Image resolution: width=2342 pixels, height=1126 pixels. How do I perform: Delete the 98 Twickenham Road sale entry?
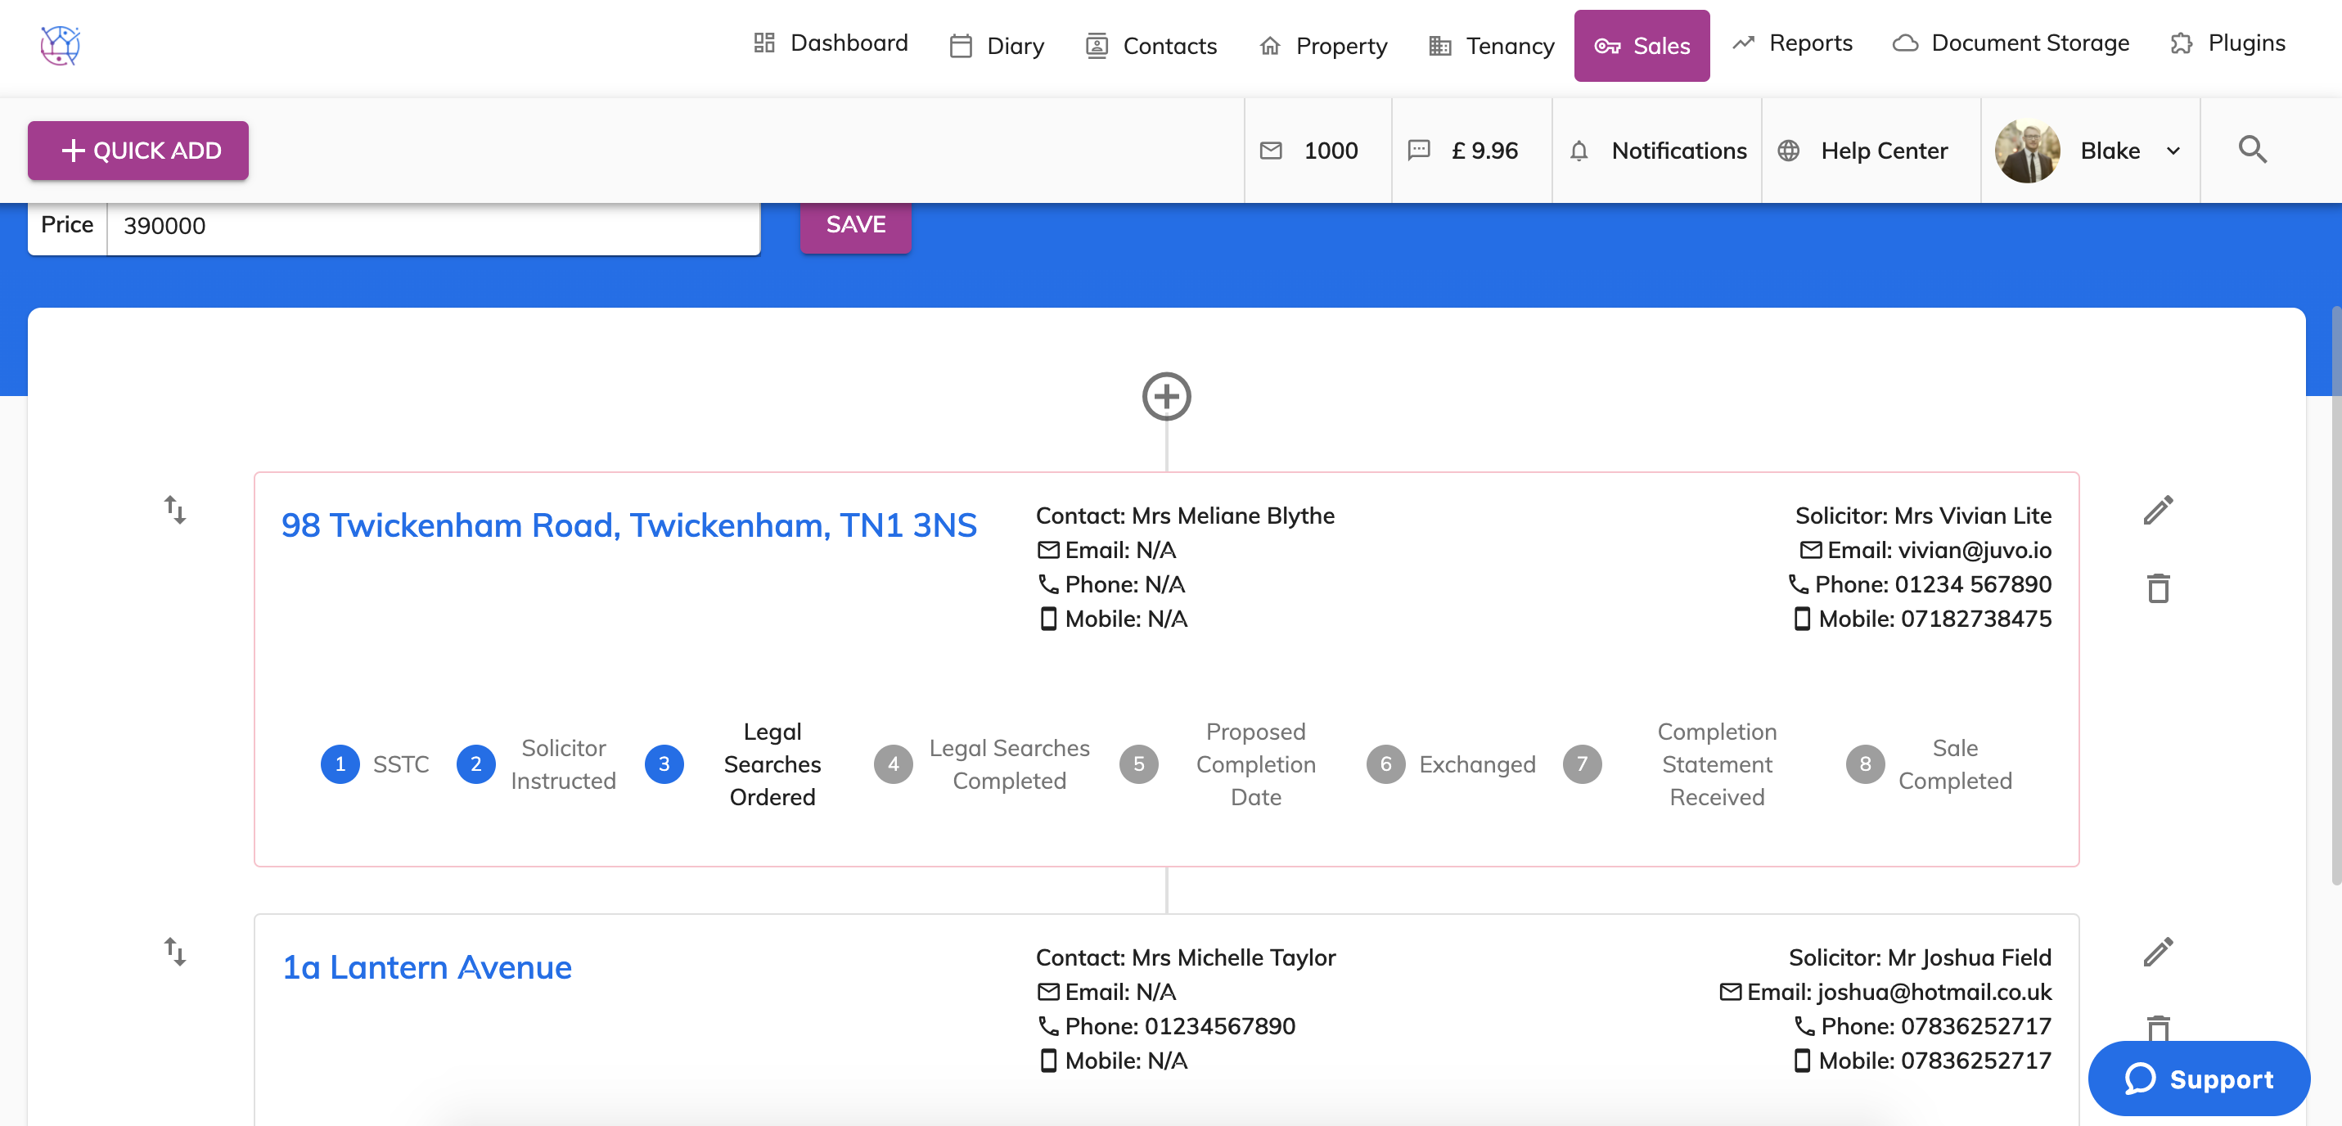pyautogui.click(x=2157, y=588)
